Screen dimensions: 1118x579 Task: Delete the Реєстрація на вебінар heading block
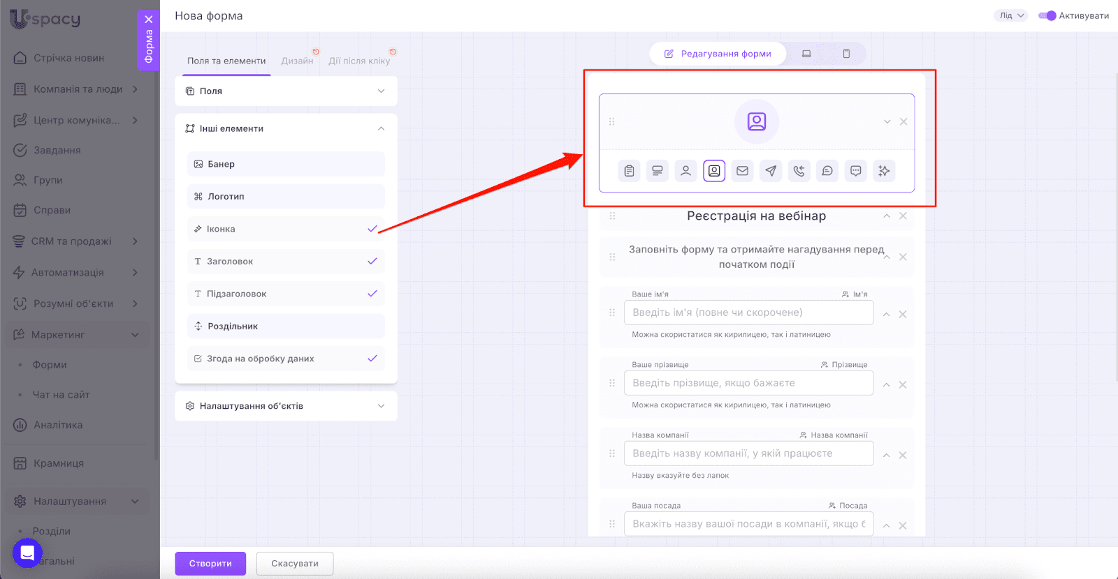(903, 216)
